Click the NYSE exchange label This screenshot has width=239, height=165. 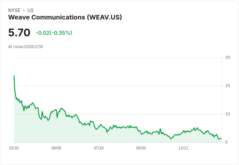pos(14,10)
